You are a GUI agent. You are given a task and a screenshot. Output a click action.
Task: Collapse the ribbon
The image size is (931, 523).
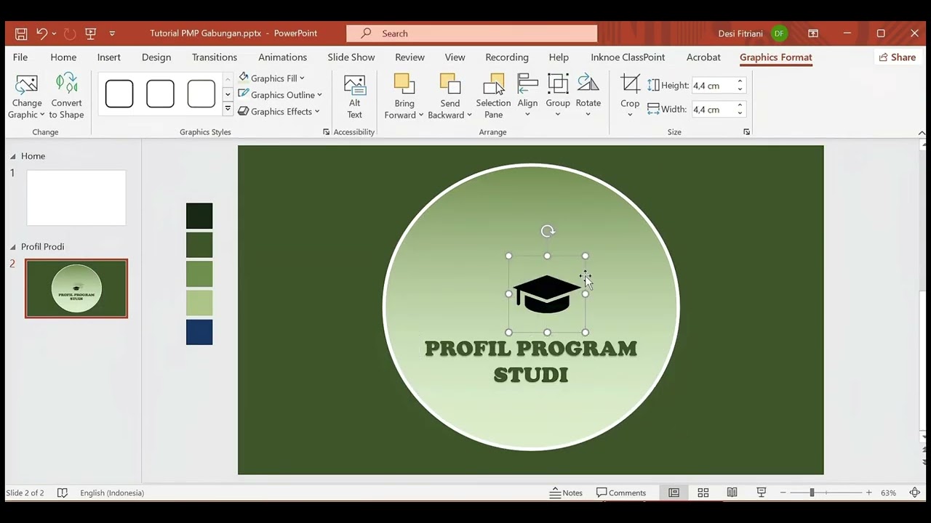[922, 133]
